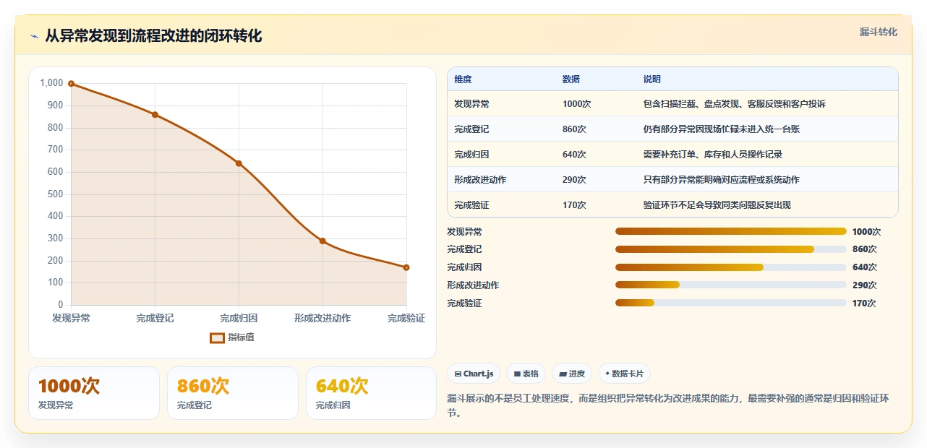Click the chart data point at 完成登记
The width and height of the screenshot is (927, 448).
click(x=155, y=114)
